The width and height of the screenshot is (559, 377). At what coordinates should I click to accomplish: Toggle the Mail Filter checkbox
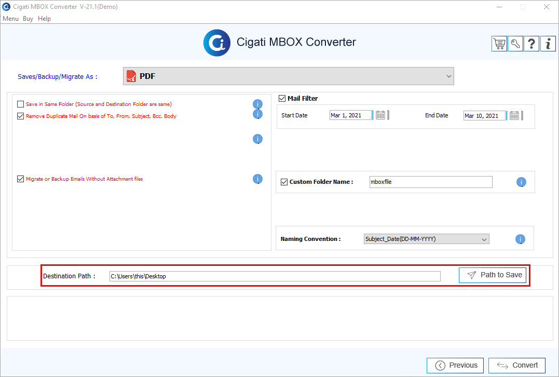click(282, 99)
